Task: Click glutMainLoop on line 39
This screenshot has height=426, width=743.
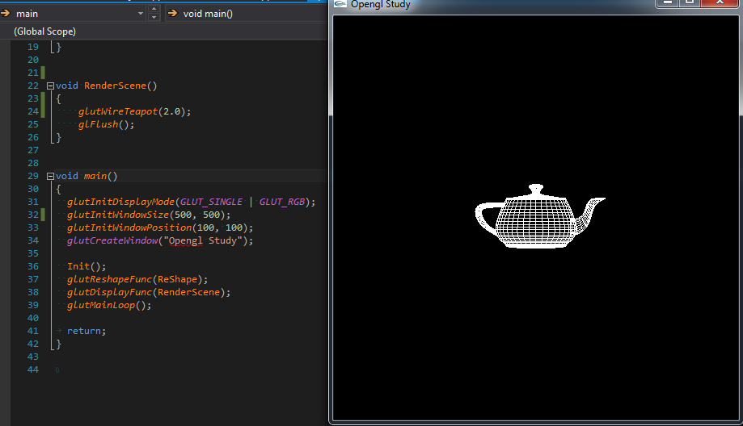Action: [x=101, y=305]
